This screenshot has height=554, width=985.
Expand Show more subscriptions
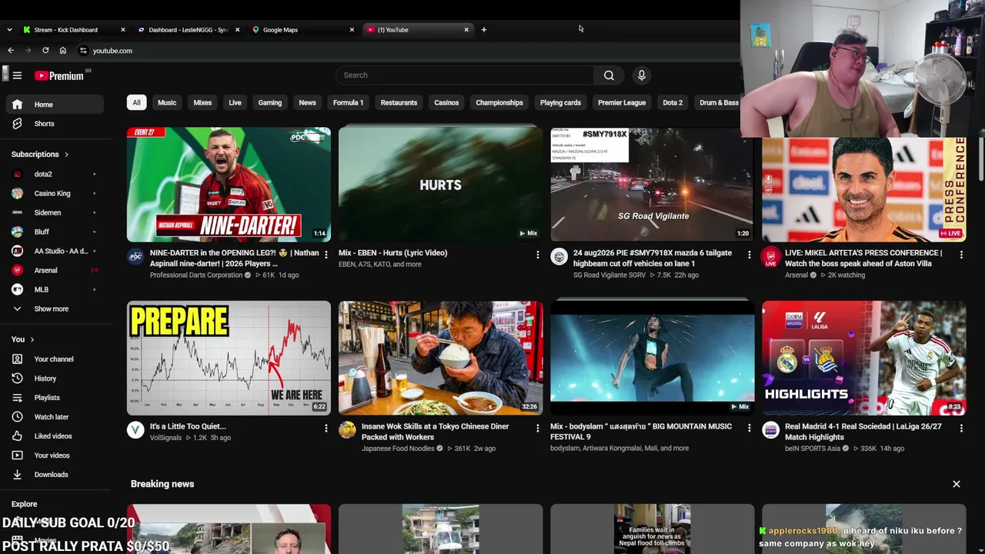click(54, 309)
